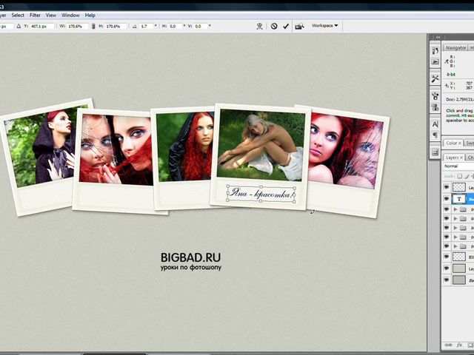
Task: Open the Workspace dropdown
Action: click(324, 26)
